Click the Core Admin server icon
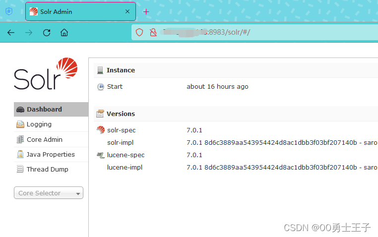Viewport: 378px width, 237px height. click(x=20, y=139)
